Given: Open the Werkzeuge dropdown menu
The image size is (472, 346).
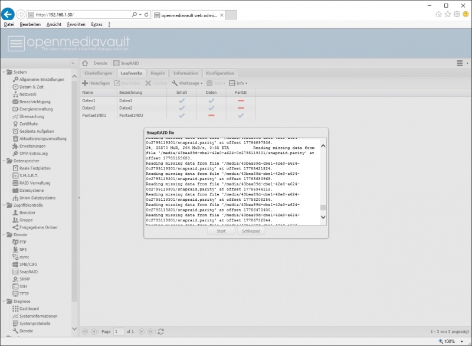Looking at the screenshot, I should coord(187,83).
